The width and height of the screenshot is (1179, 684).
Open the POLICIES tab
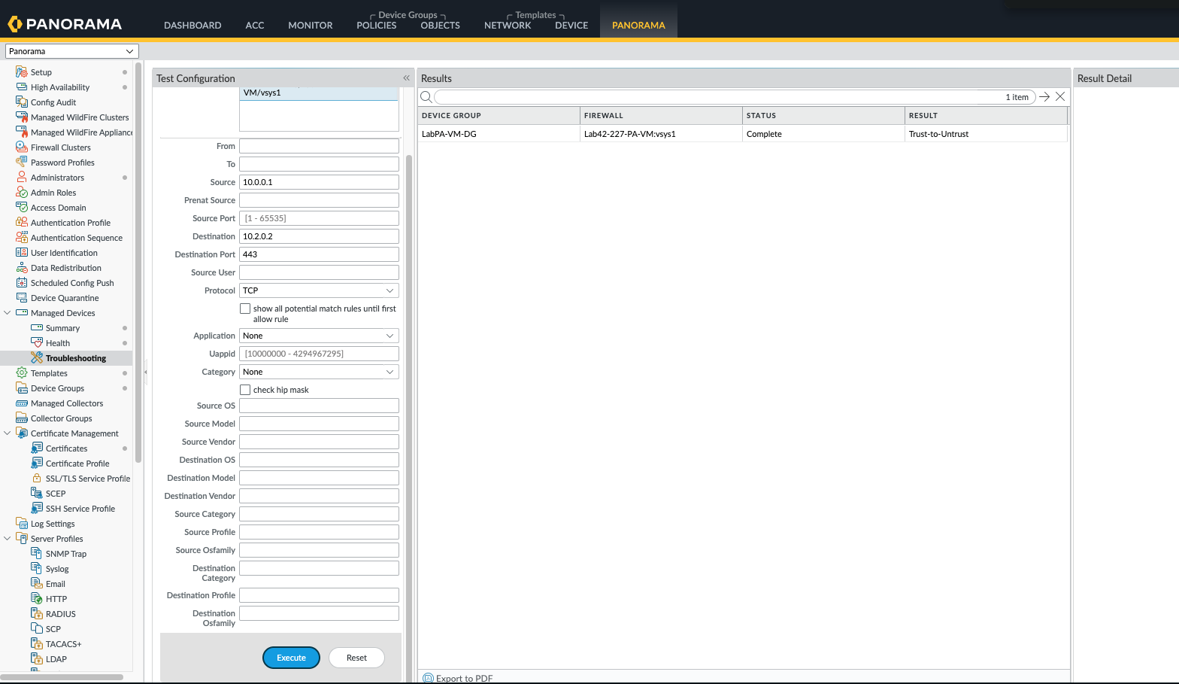(376, 25)
